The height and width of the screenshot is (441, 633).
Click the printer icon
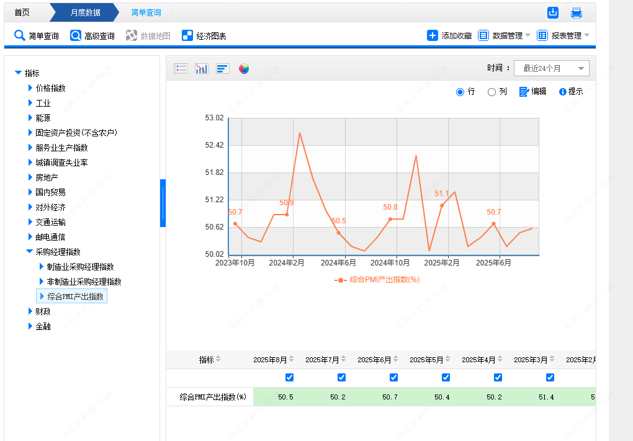click(577, 13)
